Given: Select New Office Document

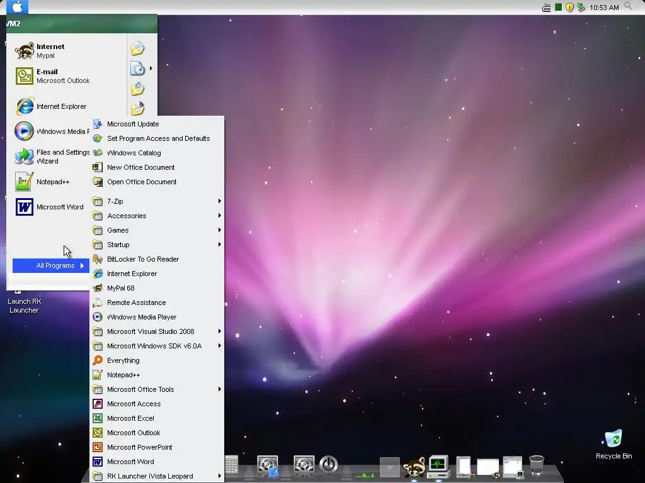Looking at the screenshot, I should (157, 167).
